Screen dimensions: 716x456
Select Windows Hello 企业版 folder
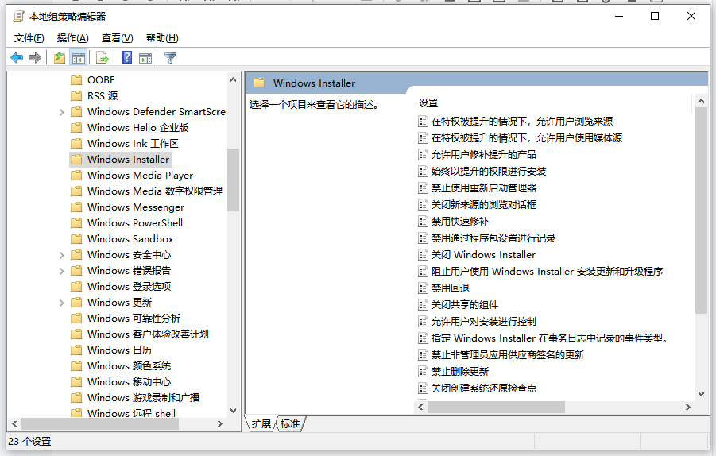click(x=138, y=127)
